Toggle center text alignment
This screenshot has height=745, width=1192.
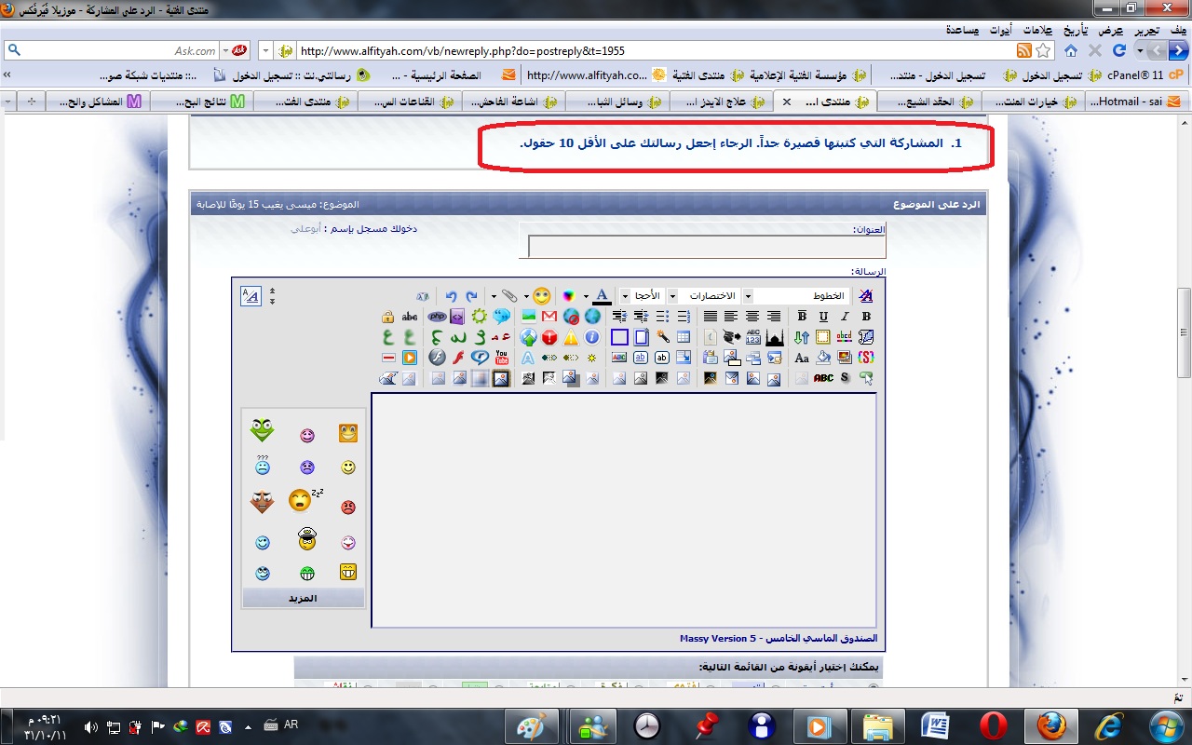[752, 317]
